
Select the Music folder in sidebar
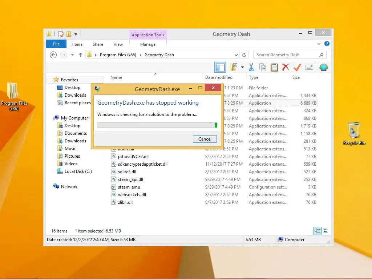70,149
